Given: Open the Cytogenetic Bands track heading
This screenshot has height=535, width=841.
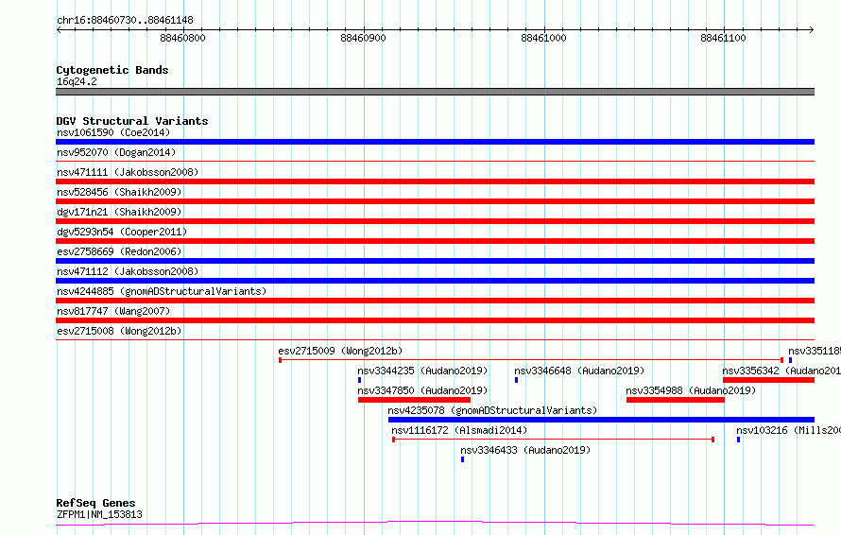Looking at the screenshot, I should pyautogui.click(x=112, y=70).
